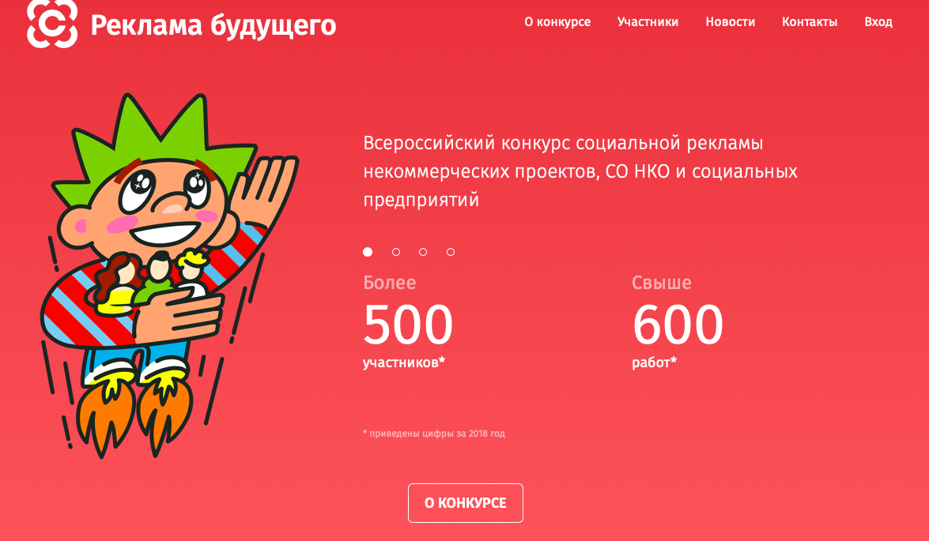Switch to the second slide dot
929x541 pixels.
point(396,252)
